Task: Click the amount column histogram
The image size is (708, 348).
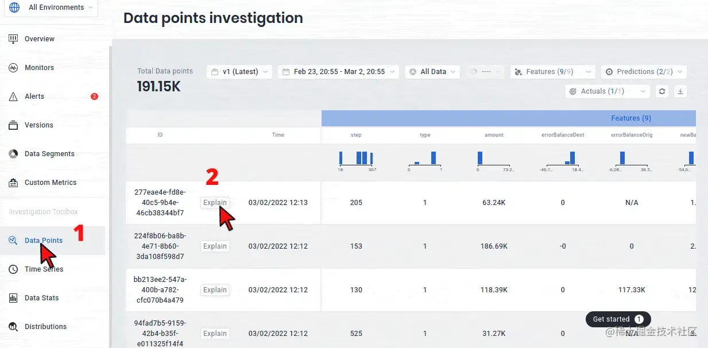Action: pyautogui.click(x=494, y=161)
